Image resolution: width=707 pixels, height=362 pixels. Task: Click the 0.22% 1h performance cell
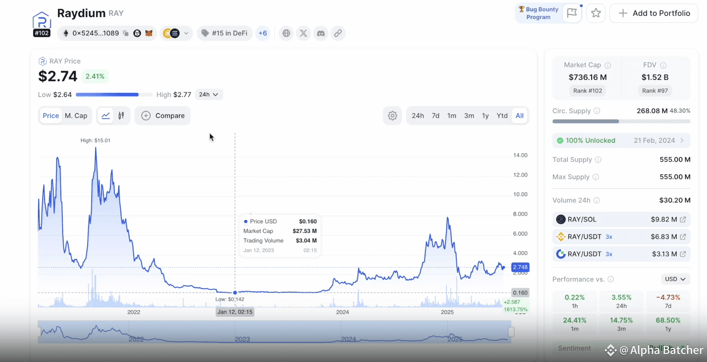[x=575, y=301]
